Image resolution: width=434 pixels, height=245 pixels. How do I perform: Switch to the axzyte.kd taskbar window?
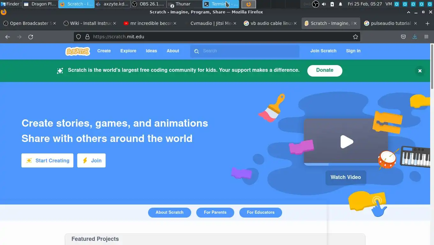coord(112,4)
